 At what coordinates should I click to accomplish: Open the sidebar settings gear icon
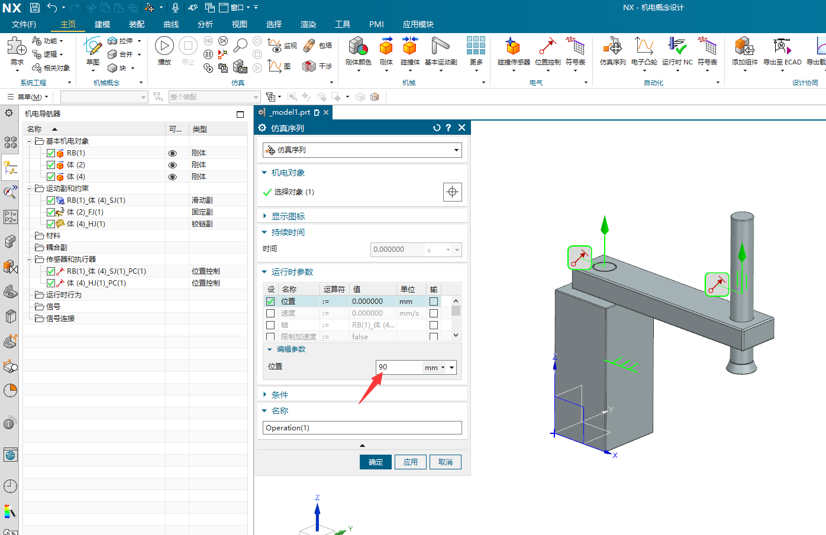9,113
